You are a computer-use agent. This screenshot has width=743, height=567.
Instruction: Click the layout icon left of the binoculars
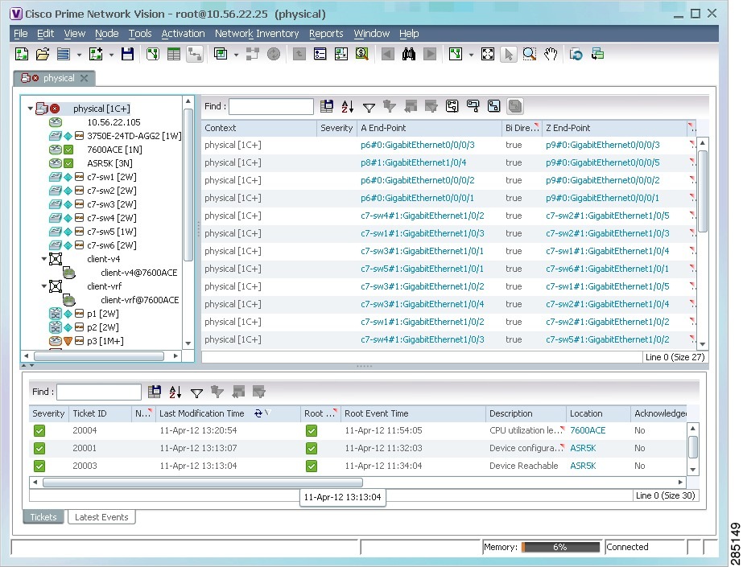pyautogui.click(x=341, y=54)
